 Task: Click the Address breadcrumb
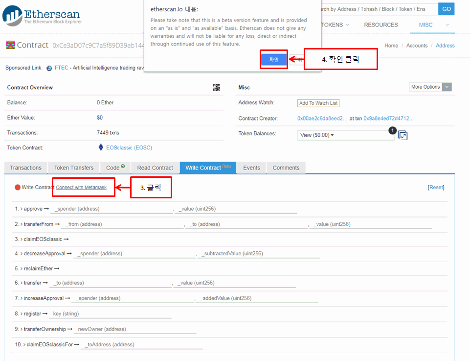445,46
